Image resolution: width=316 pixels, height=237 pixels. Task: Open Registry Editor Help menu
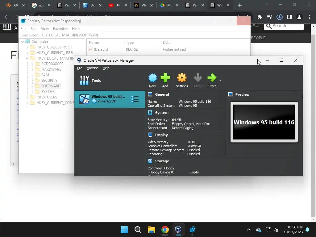pos(76,29)
